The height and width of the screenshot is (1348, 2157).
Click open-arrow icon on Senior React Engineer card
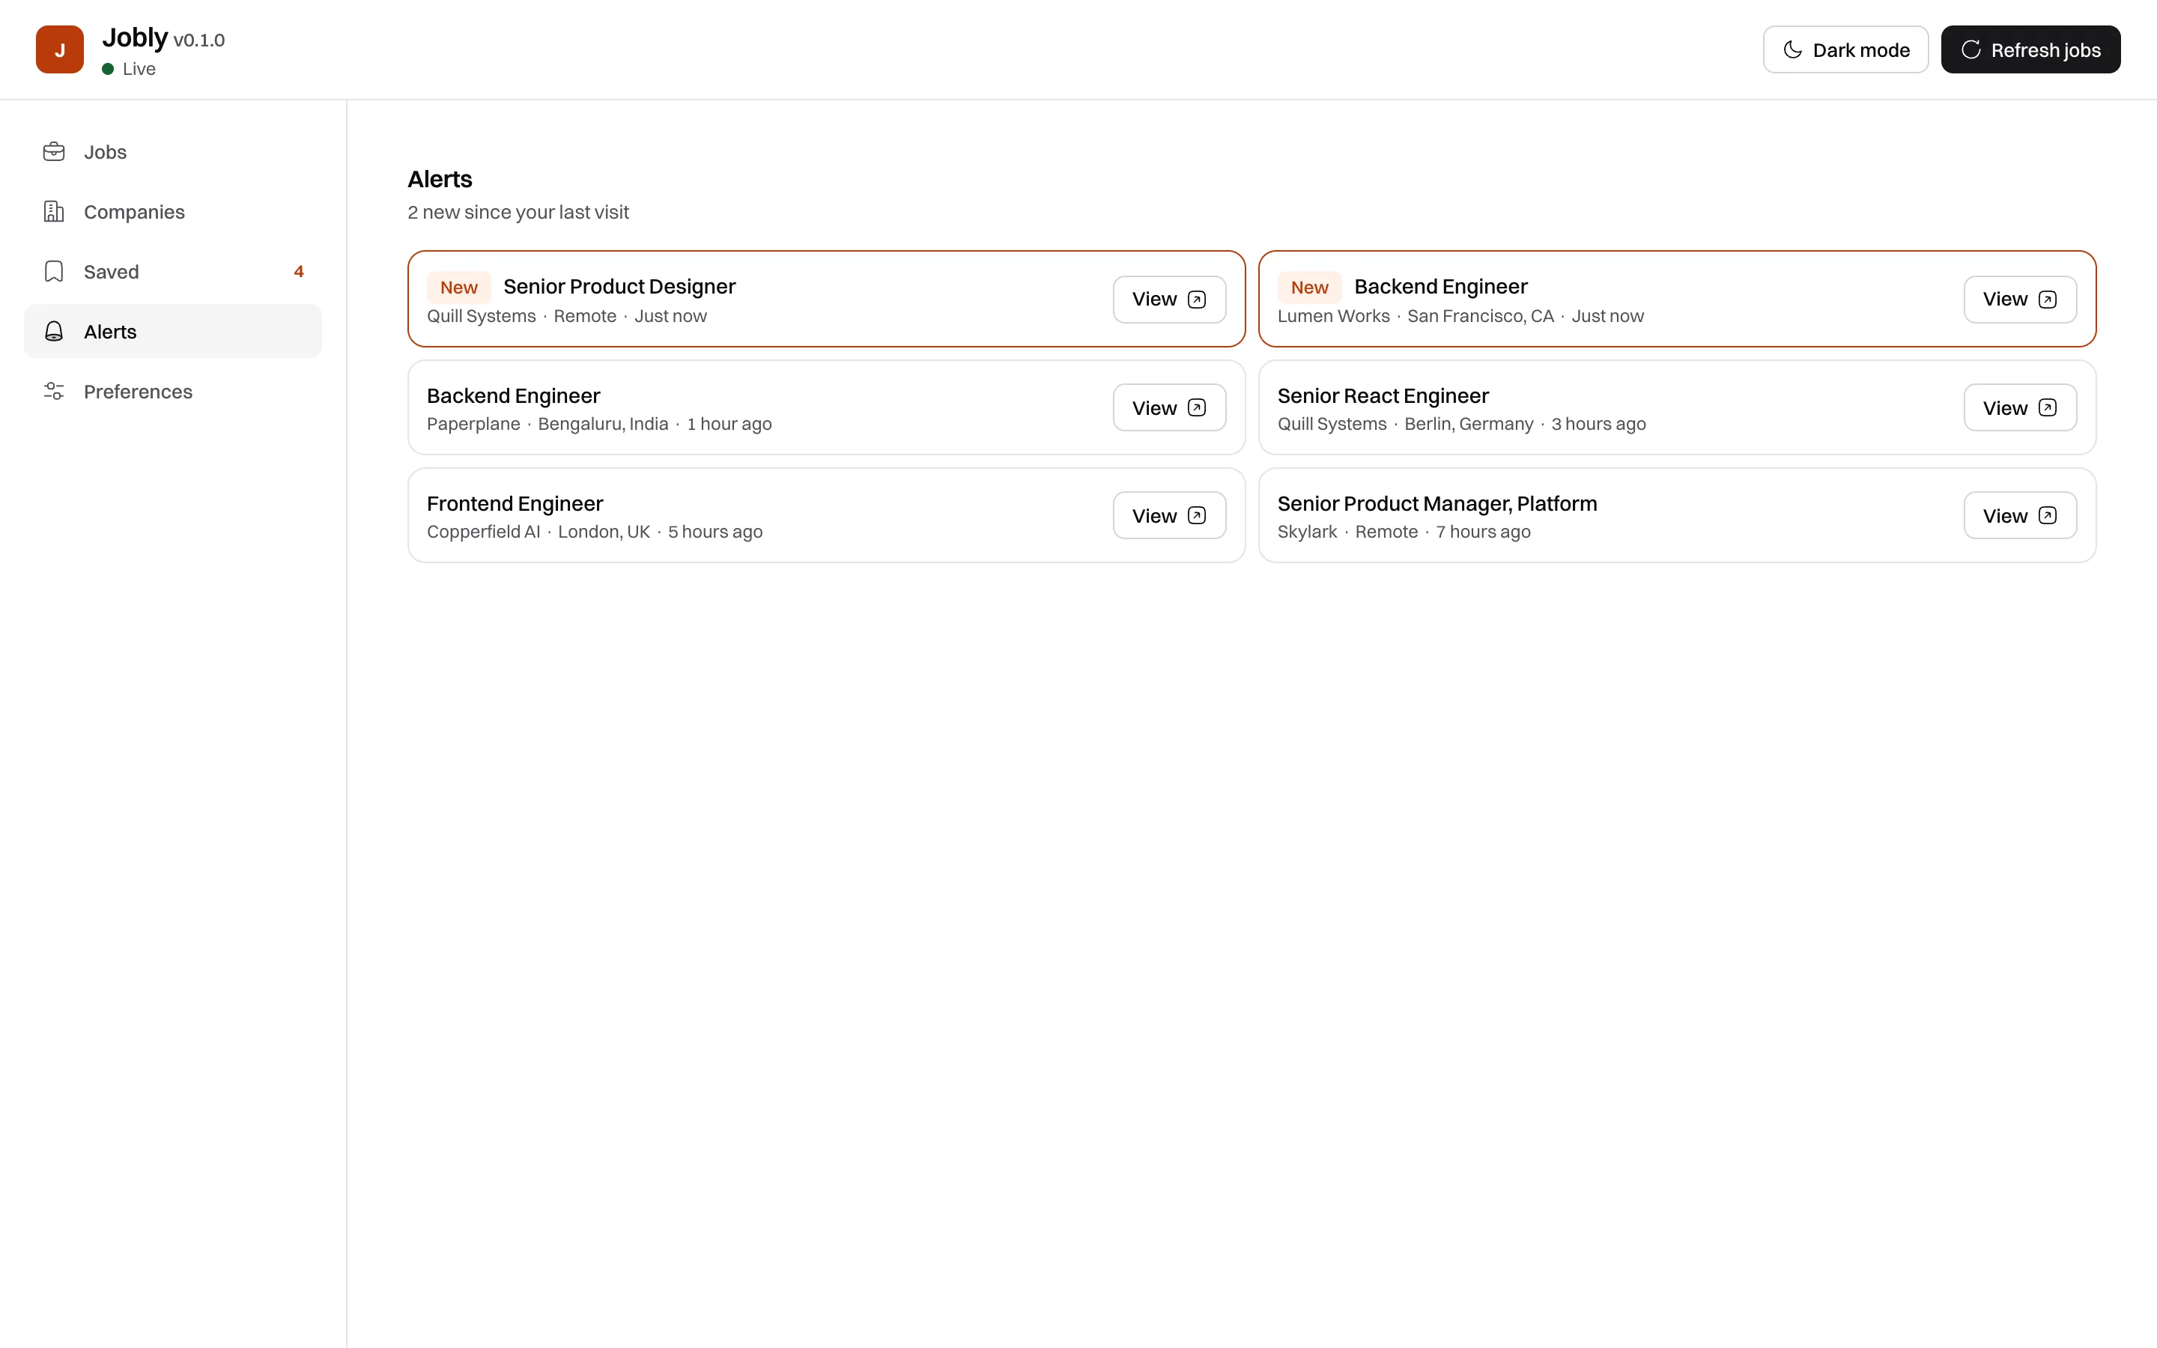pyautogui.click(x=2048, y=407)
